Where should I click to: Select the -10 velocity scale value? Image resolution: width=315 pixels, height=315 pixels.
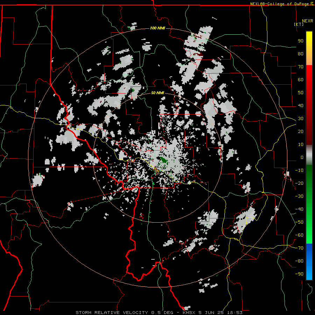click(x=299, y=170)
